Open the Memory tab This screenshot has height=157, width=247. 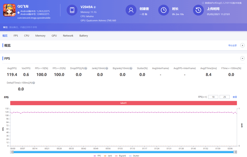tap(40, 36)
